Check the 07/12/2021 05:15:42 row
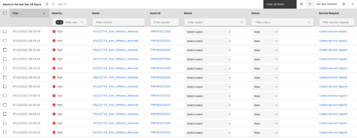The width and height of the screenshot is (357, 138). pos(5,59)
